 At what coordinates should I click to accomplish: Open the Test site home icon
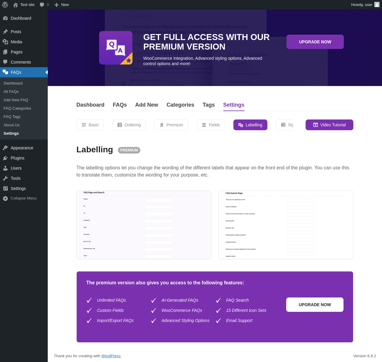(x=16, y=5)
